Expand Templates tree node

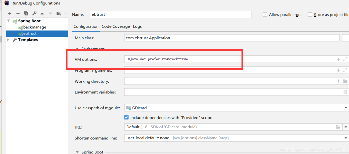(8, 39)
